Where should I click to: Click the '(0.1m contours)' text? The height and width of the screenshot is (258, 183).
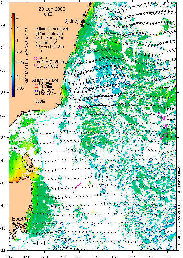(x=49, y=34)
